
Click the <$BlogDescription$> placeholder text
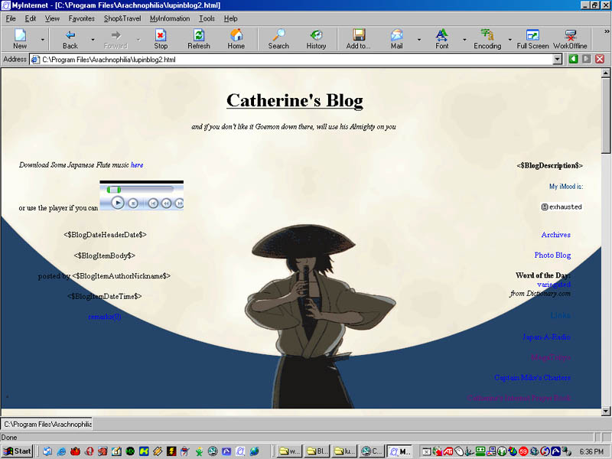point(549,165)
